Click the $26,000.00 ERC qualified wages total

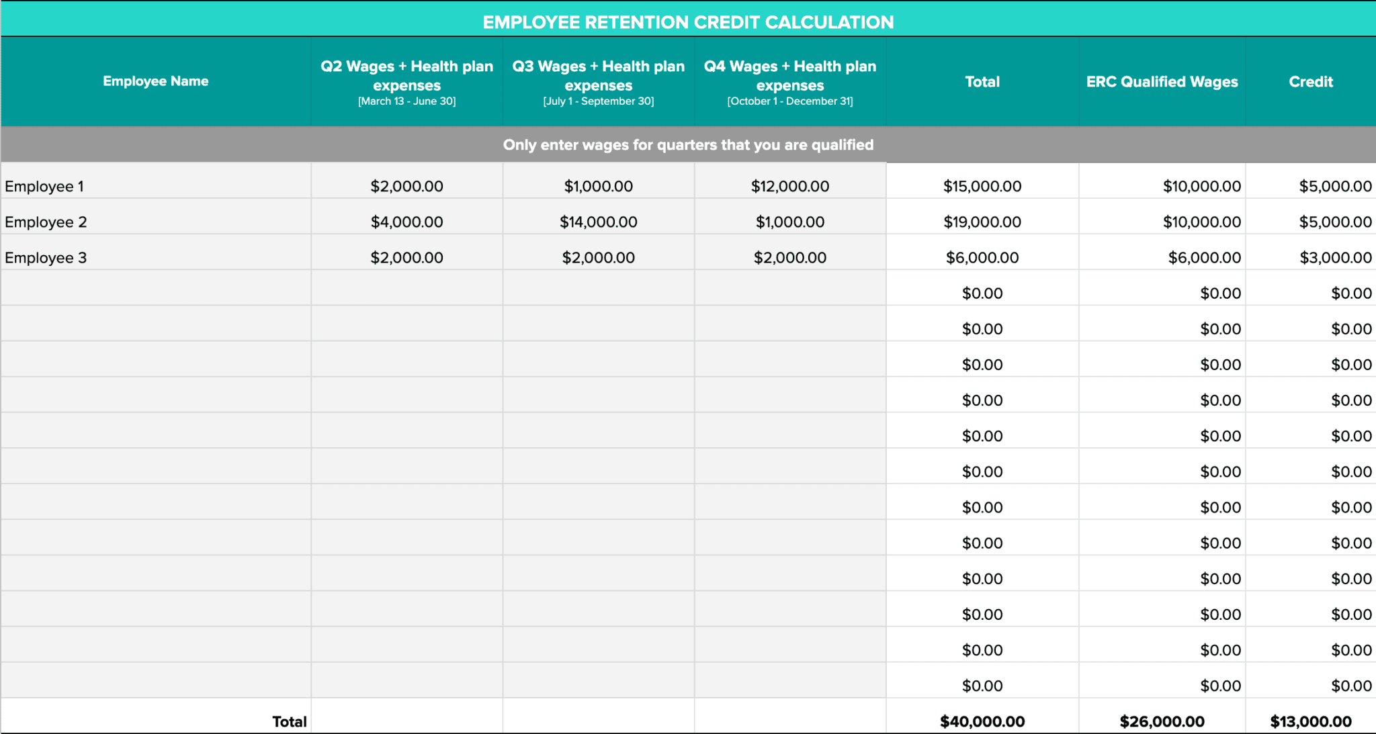(1162, 721)
